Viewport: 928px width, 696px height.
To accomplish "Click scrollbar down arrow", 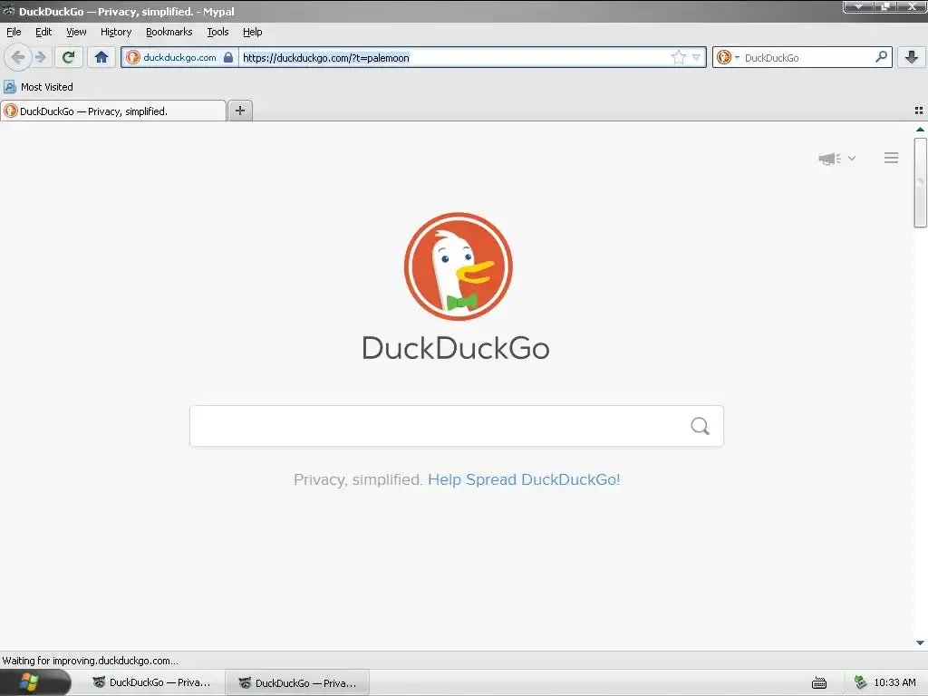I will 920,643.
